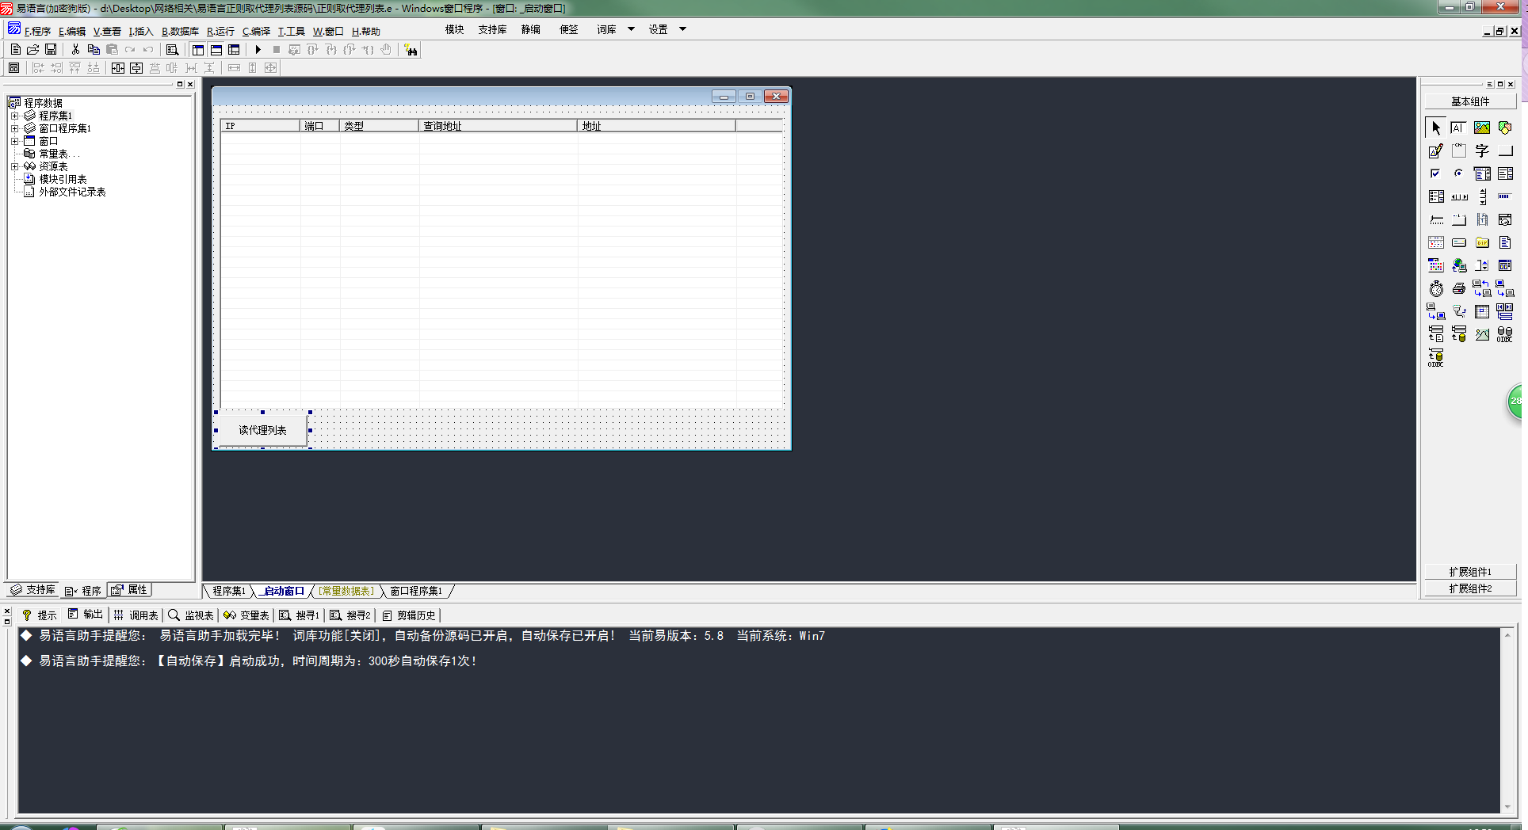Click the 读代理列表 button on the form
The width and height of the screenshot is (1528, 830).
262,430
